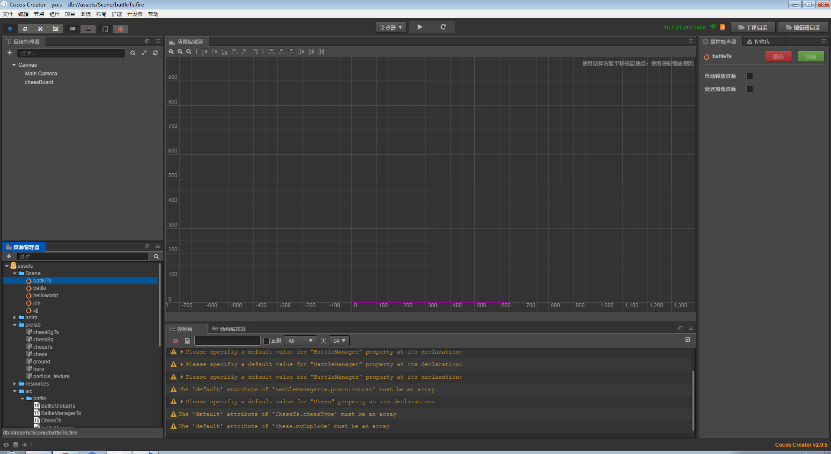Toggle collapse of duplicate console logs
Viewport: 831px width, 454px height.
pyautogui.click(x=688, y=340)
